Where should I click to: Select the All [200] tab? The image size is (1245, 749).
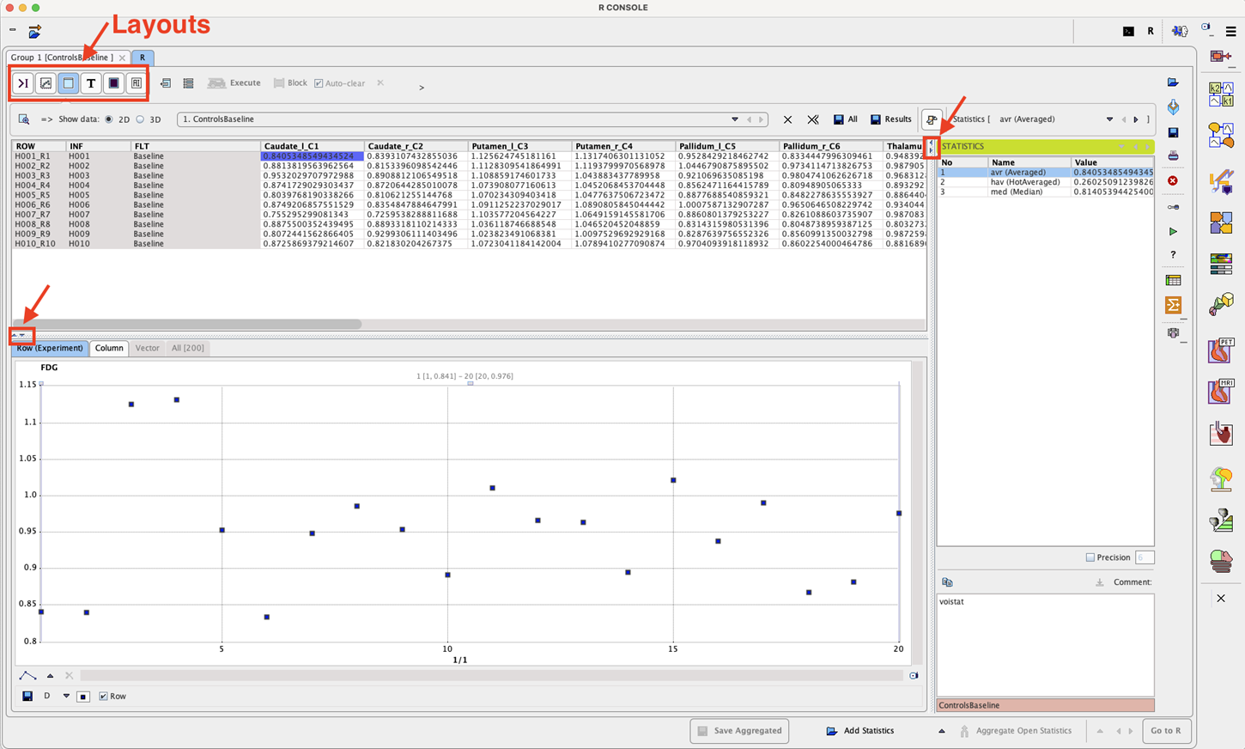click(x=187, y=348)
